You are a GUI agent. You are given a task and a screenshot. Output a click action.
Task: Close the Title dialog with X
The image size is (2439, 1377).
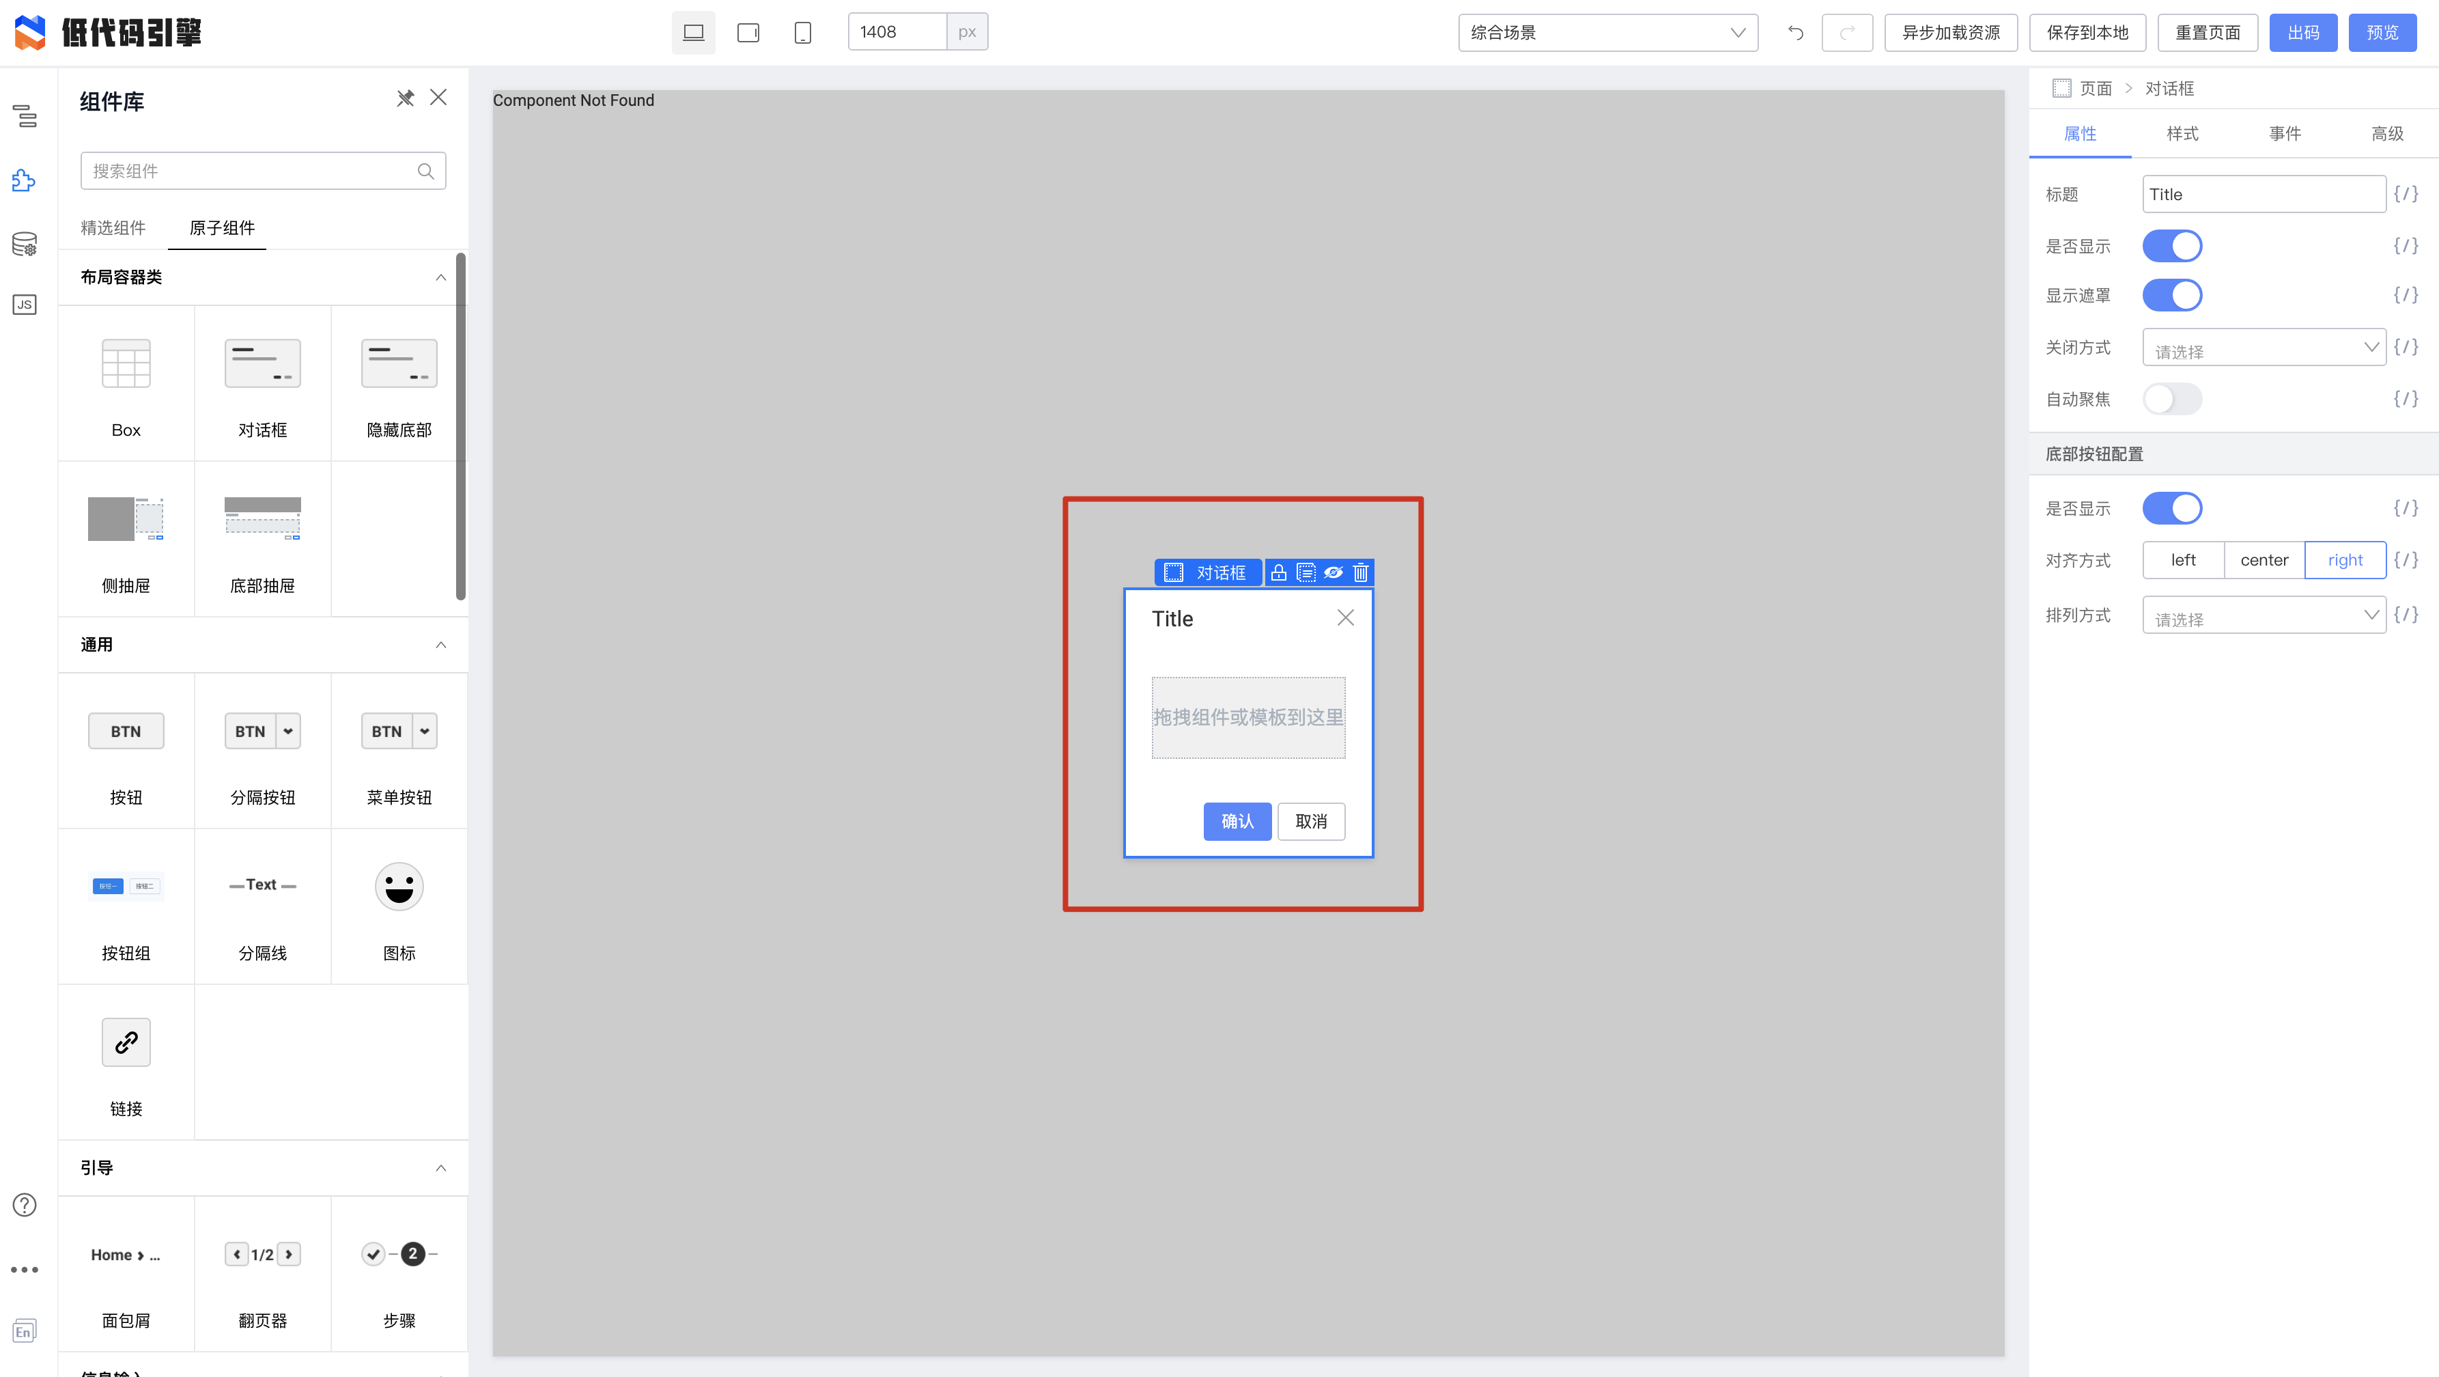pos(1345,617)
